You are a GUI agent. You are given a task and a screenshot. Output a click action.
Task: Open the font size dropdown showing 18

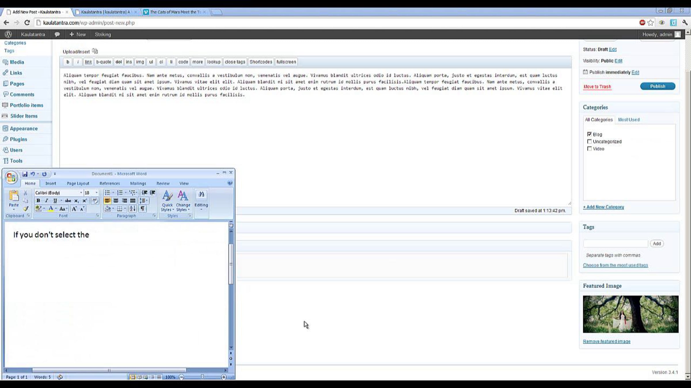[96, 193]
